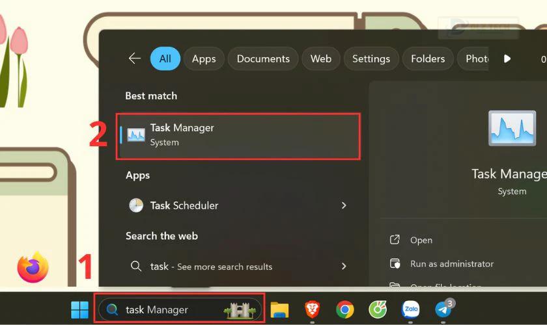Open Telegram from the taskbar

[444, 308]
